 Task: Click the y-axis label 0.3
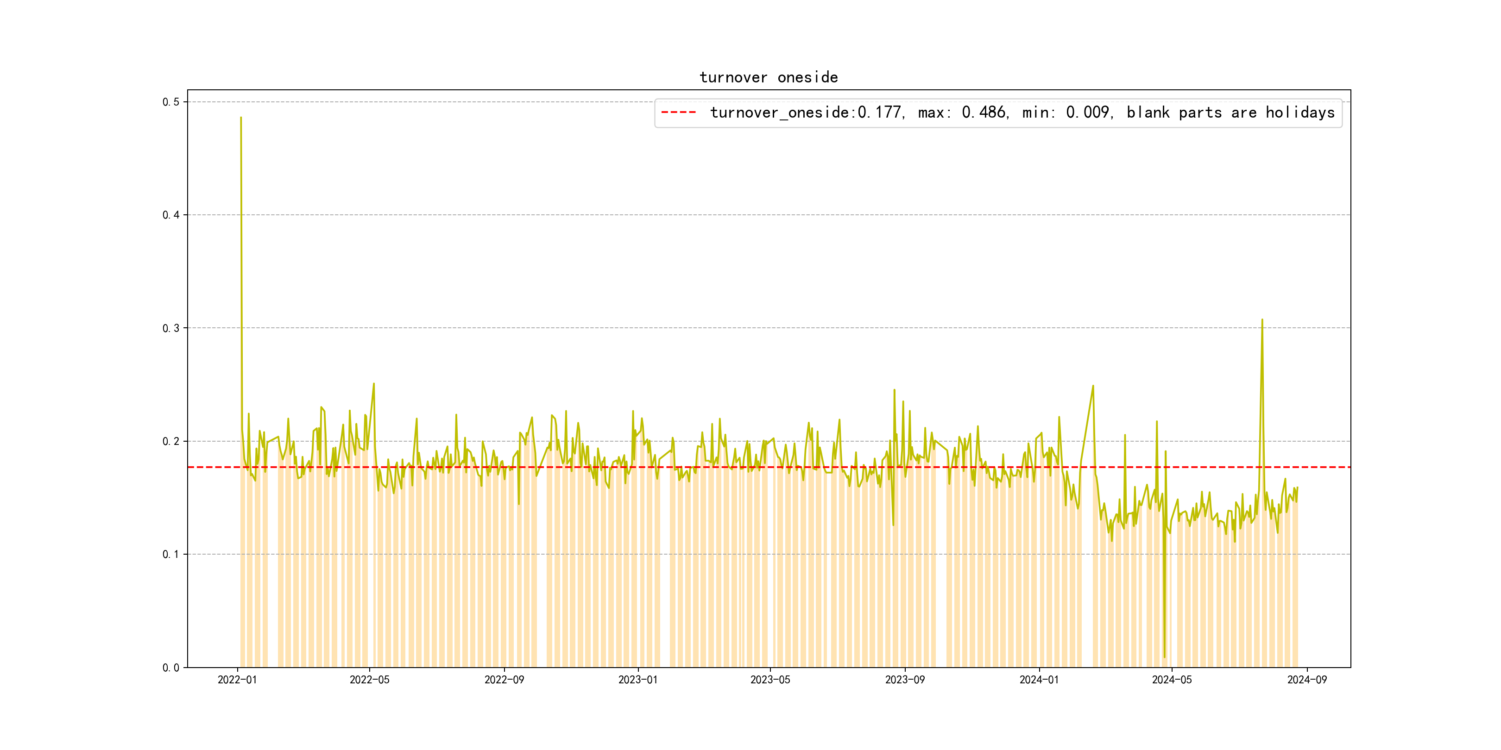(x=171, y=328)
